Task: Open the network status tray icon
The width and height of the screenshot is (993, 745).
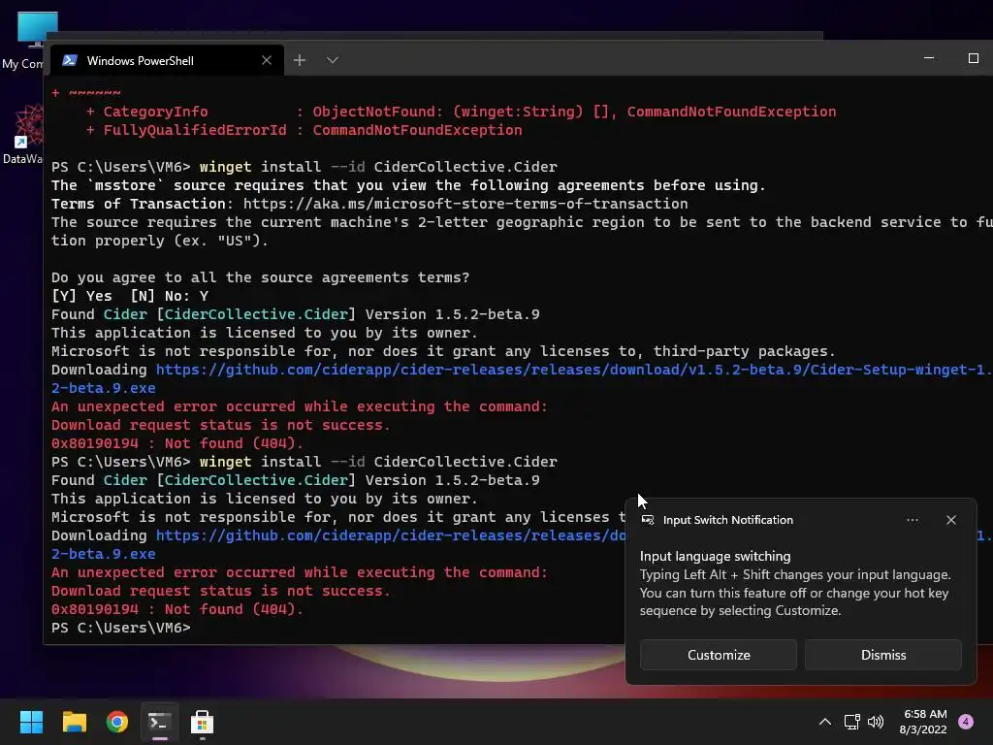Action: point(851,722)
